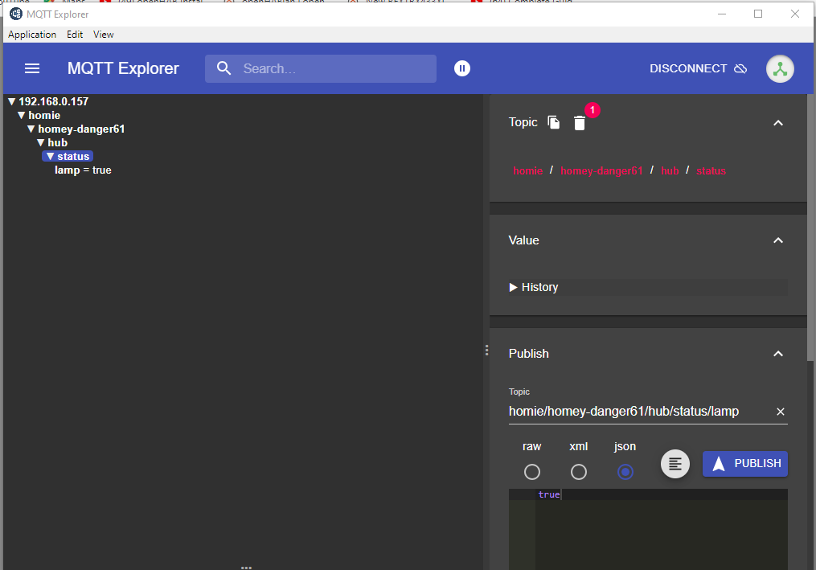Screen dimensions: 816x570
Task: Open the Application menu
Action: (x=32, y=35)
